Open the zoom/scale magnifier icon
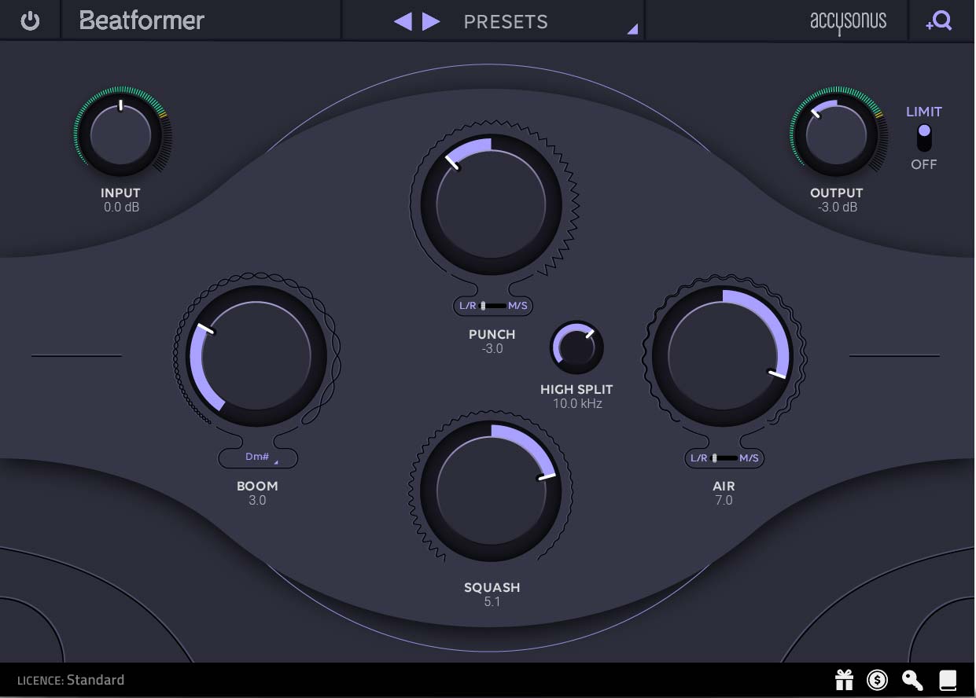Screen dimensions: 976x698 point(939,21)
